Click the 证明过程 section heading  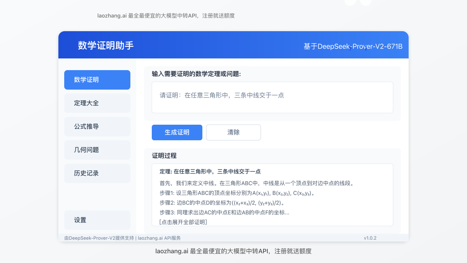point(164,155)
